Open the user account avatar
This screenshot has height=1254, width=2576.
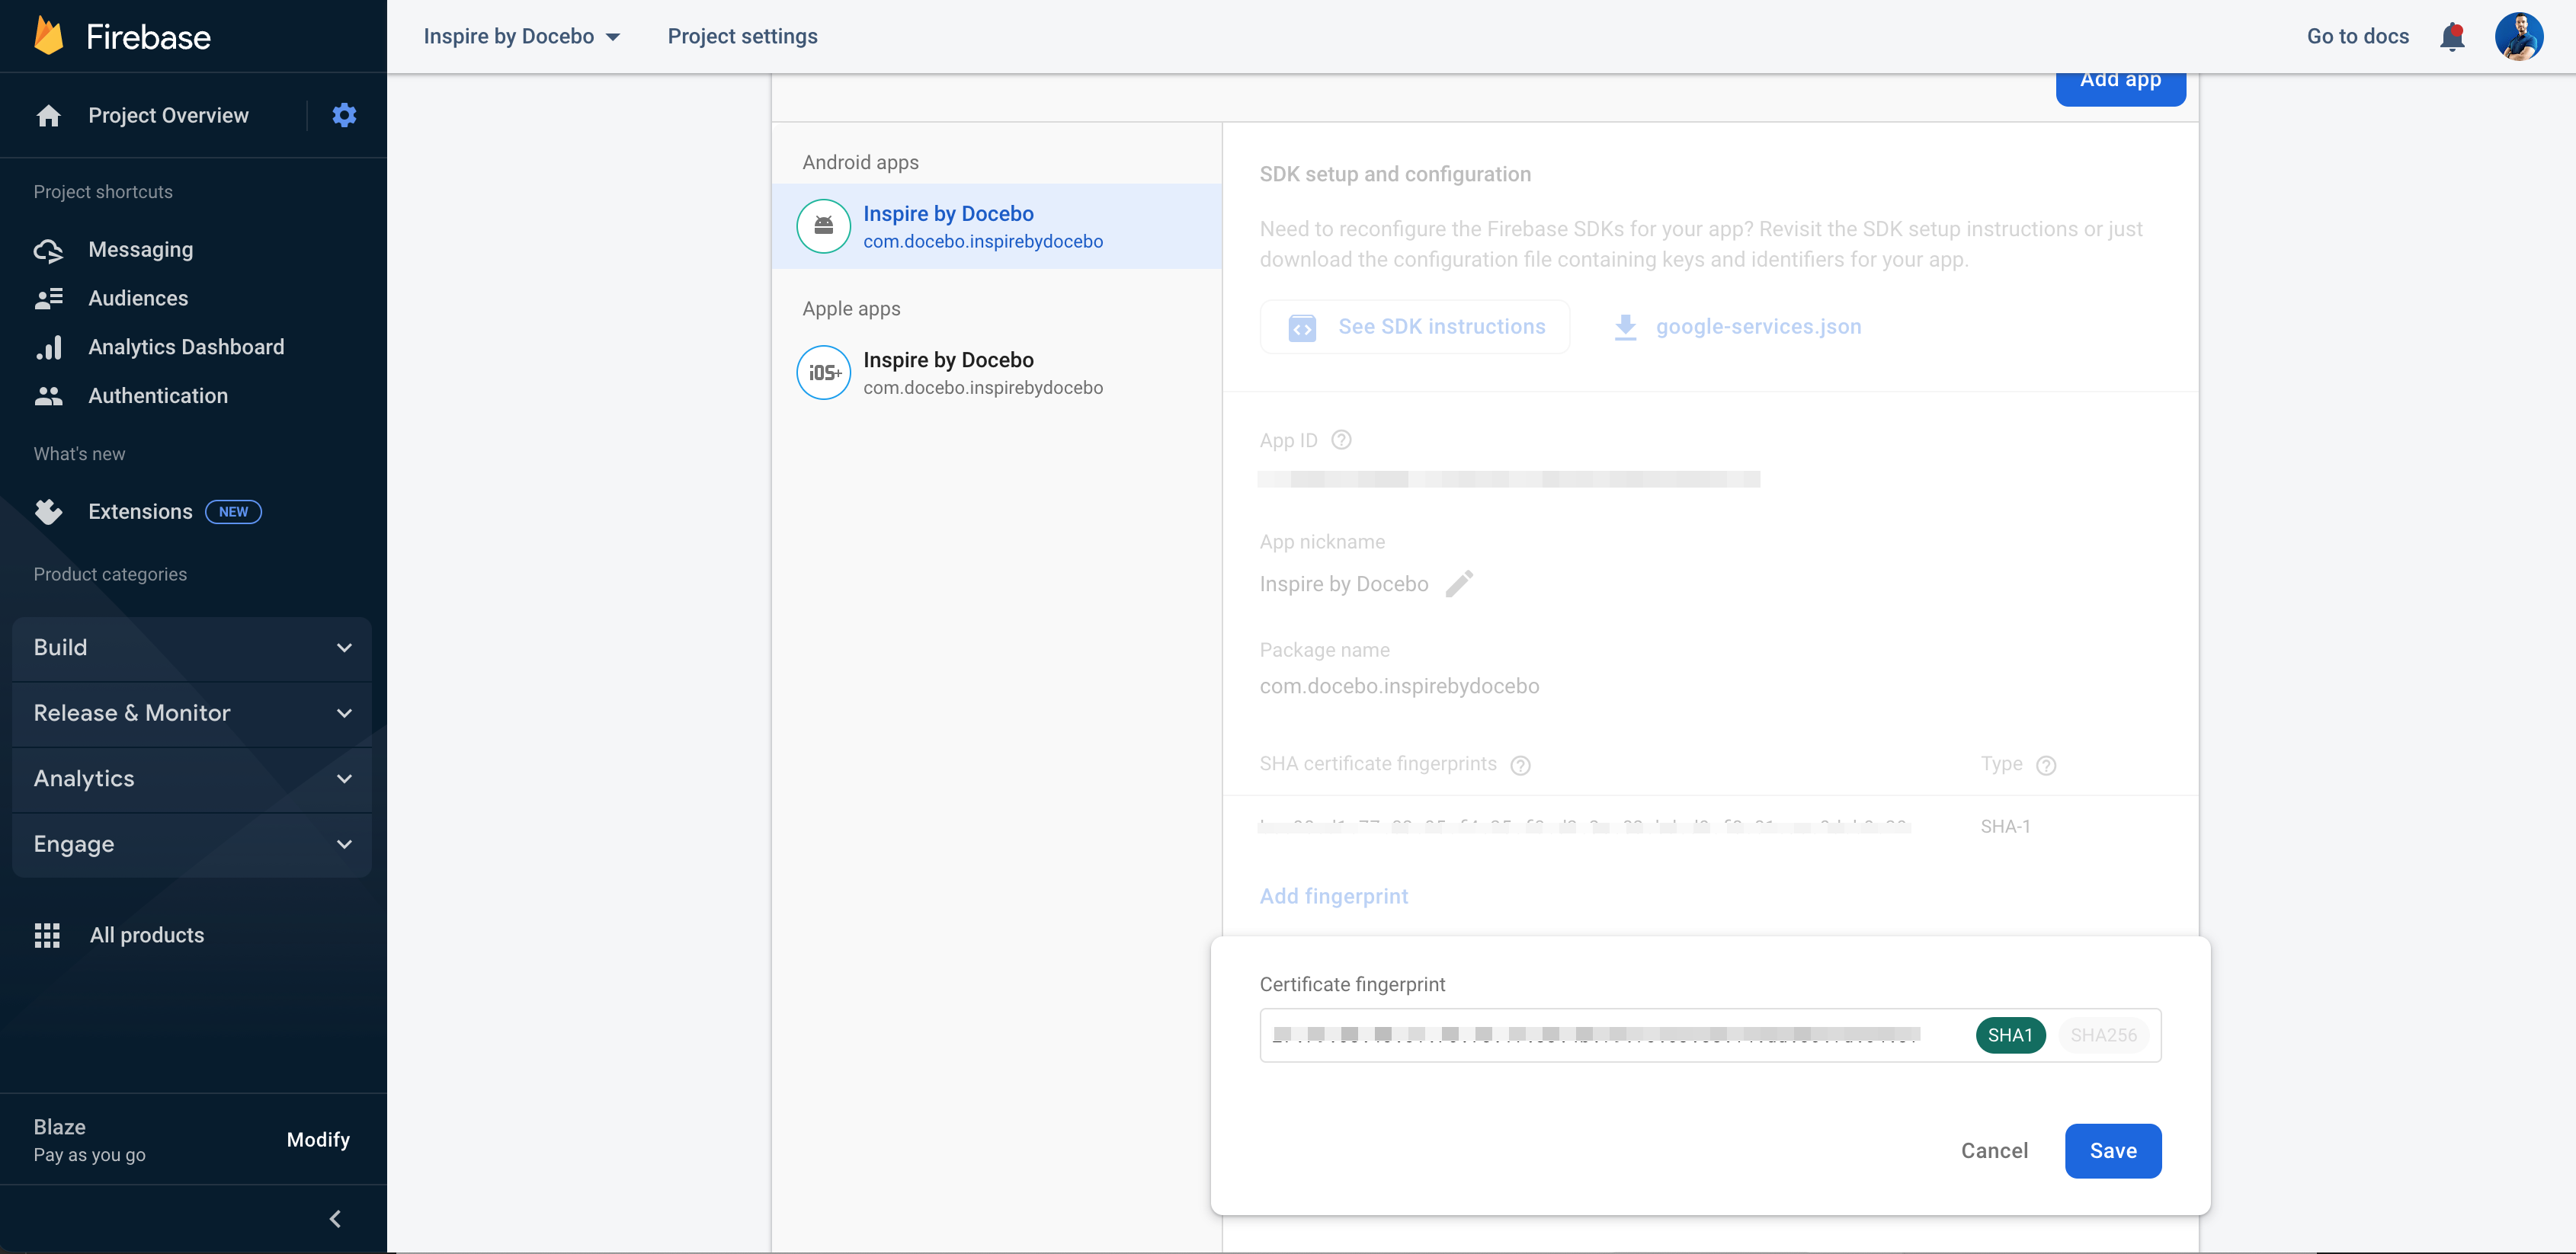(2519, 36)
